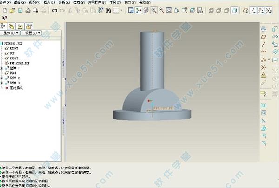This screenshot has width=279, height=188.
Task: Switch to the Folder Browser navigator tab
Action: (x=12, y=26)
